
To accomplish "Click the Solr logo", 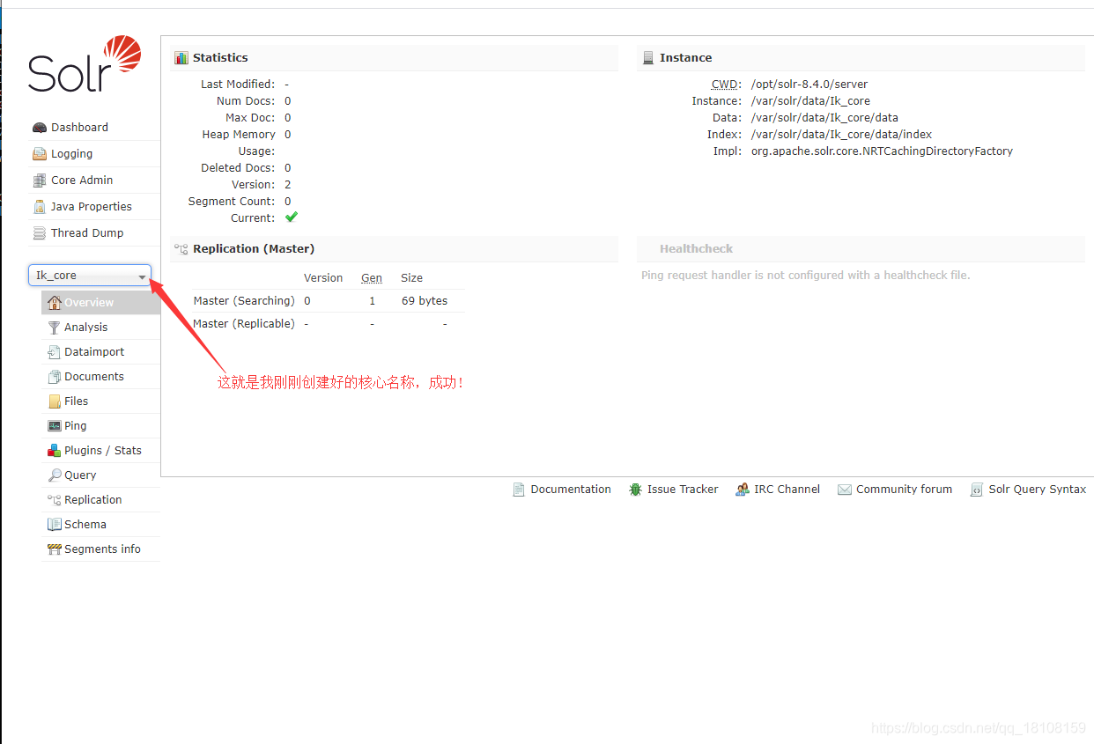I will [x=85, y=64].
